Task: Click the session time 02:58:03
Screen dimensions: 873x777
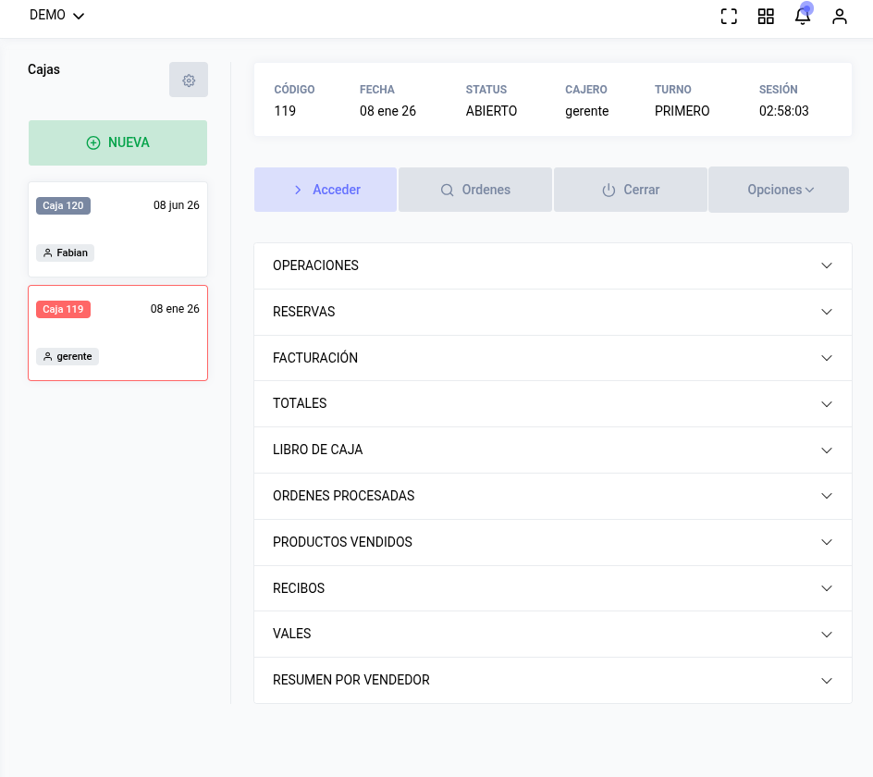Action: [784, 111]
